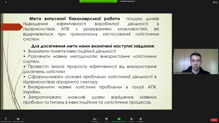
Task: Open the View options dropdown at top
Action: pyautogui.click(x=128, y=1)
